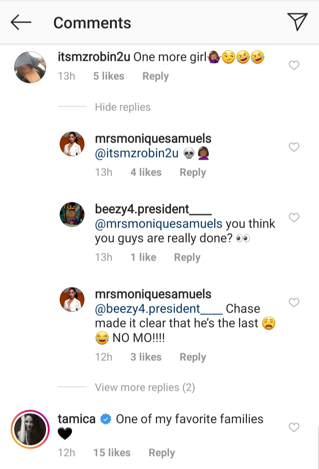View the 15 likes on tamica's comment
This screenshot has width=319, height=469.
112,452
